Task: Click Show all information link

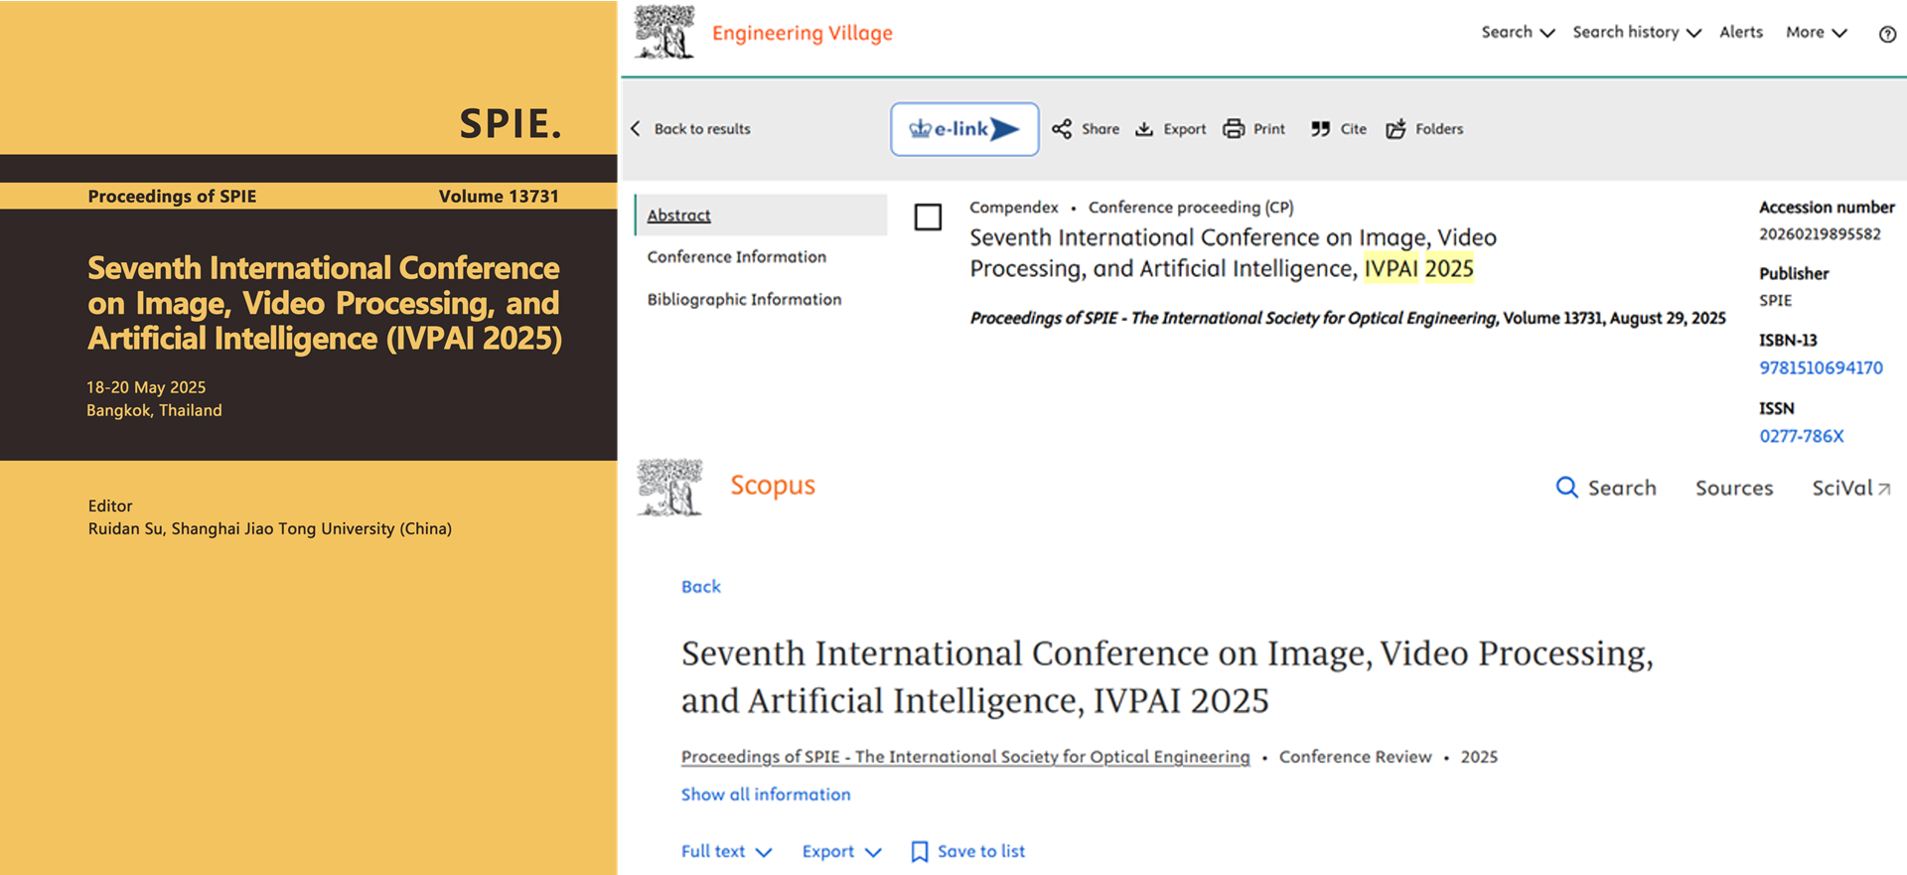Action: (766, 795)
